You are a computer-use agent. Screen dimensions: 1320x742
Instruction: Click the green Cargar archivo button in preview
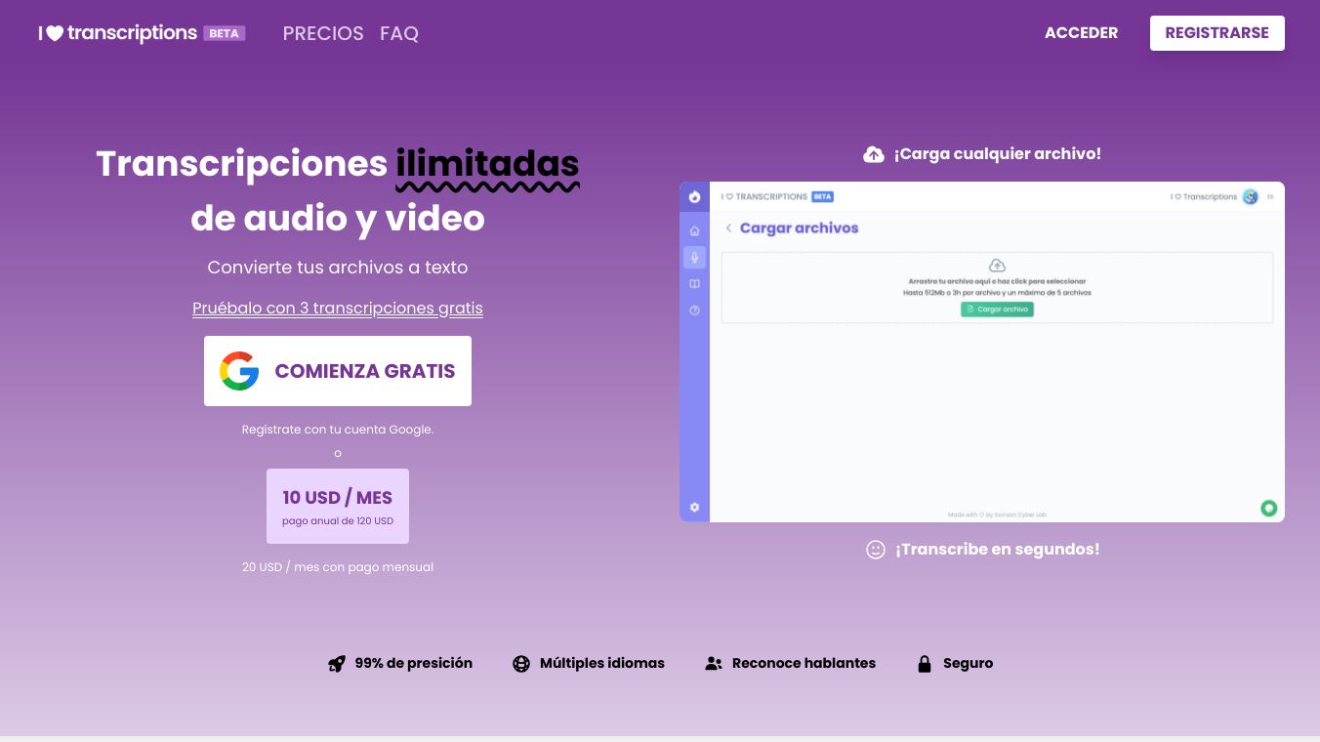[997, 309]
